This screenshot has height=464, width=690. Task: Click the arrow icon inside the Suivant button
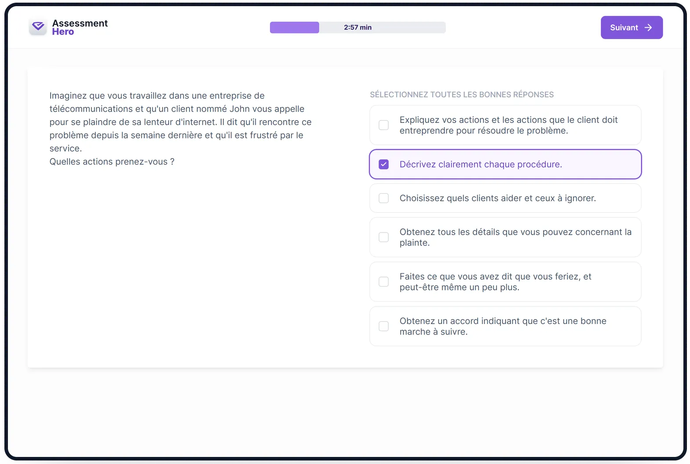648,28
